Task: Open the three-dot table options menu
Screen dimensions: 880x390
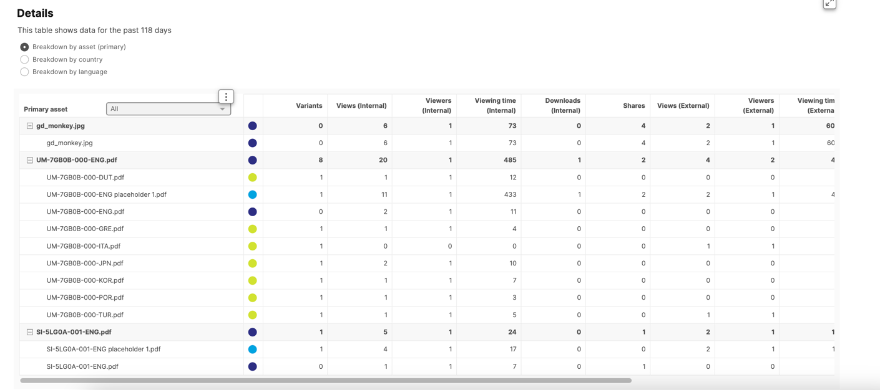Action: click(x=226, y=97)
